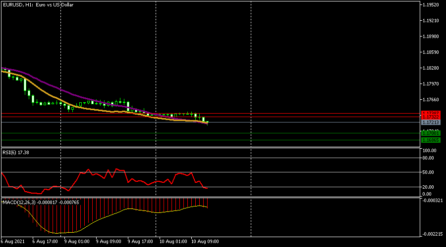Click the 9 Aug 01:00 time label

point(78,242)
